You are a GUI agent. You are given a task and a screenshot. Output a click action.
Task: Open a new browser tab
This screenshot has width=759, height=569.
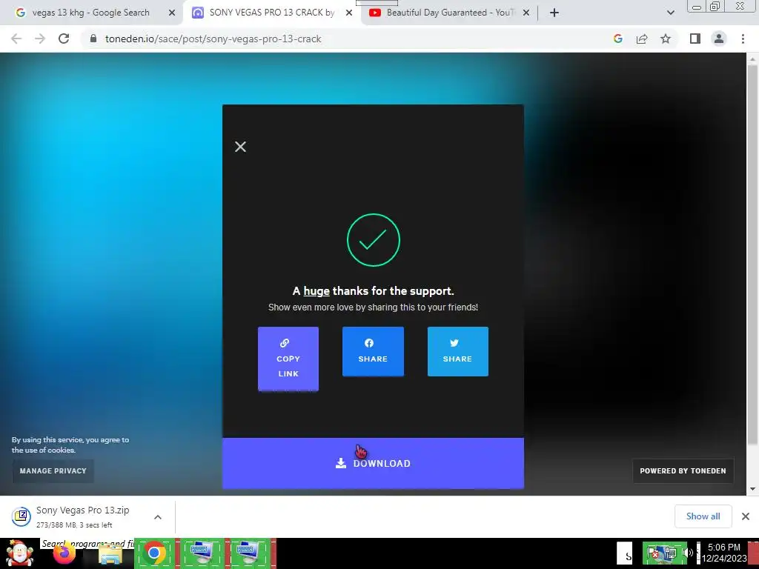pos(554,13)
